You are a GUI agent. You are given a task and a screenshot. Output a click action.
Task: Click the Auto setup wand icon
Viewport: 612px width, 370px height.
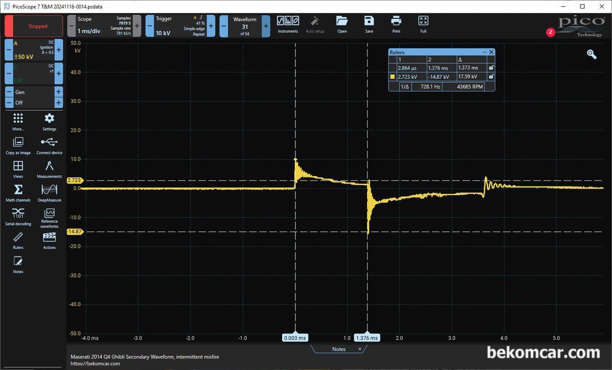[x=315, y=24]
